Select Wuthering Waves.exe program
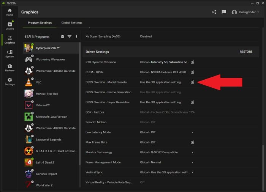 (51, 60)
